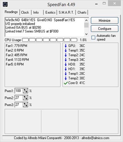The image size is (123, 142).
Task: Click the blue arrow next to Temp1: 35C
Action: click(66, 50)
